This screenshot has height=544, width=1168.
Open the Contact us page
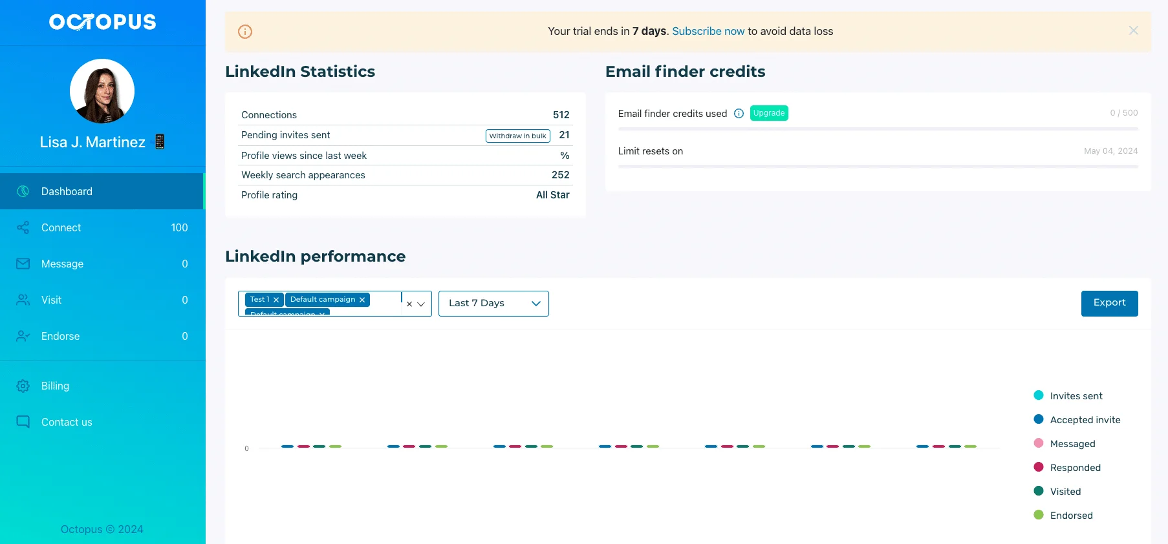(x=103, y=422)
